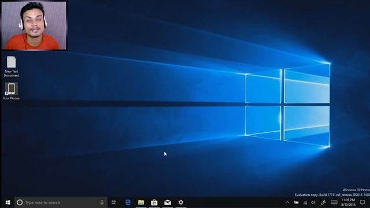Select the New Text Document desktop icon
The height and width of the screenshot is (208, 370).
coord(12,67)
